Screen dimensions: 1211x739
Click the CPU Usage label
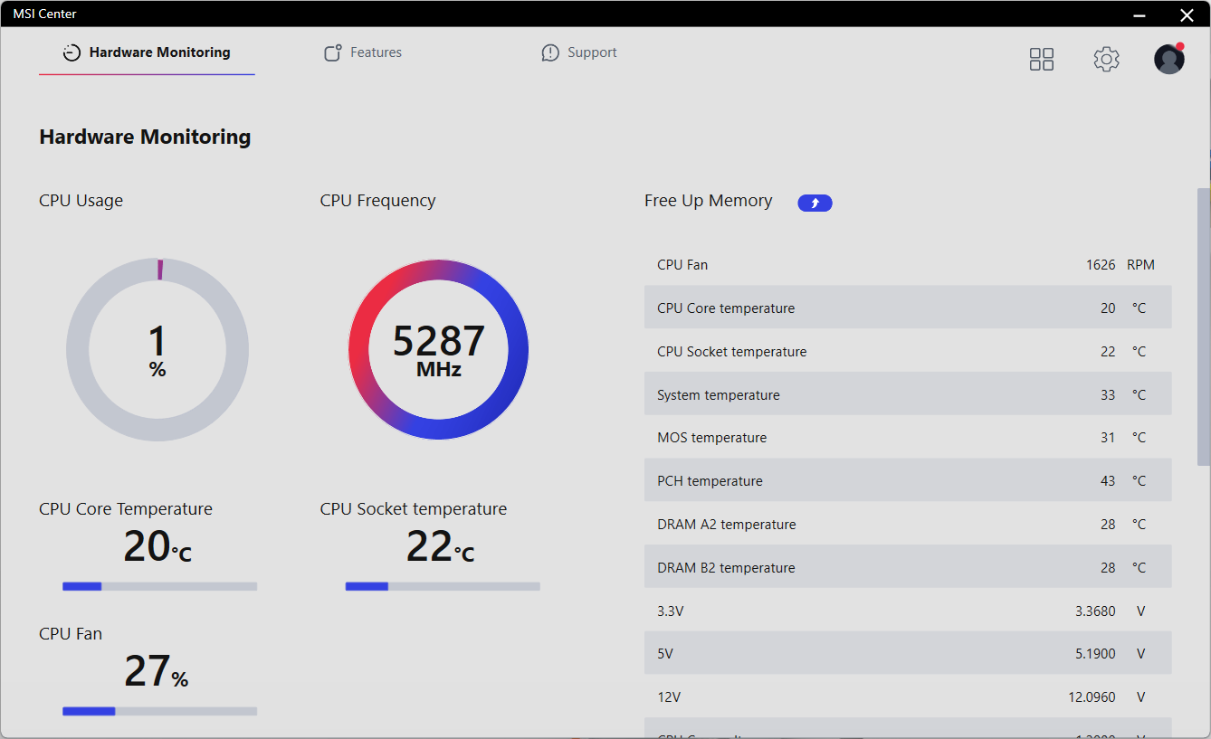click(x=81, y=201)
